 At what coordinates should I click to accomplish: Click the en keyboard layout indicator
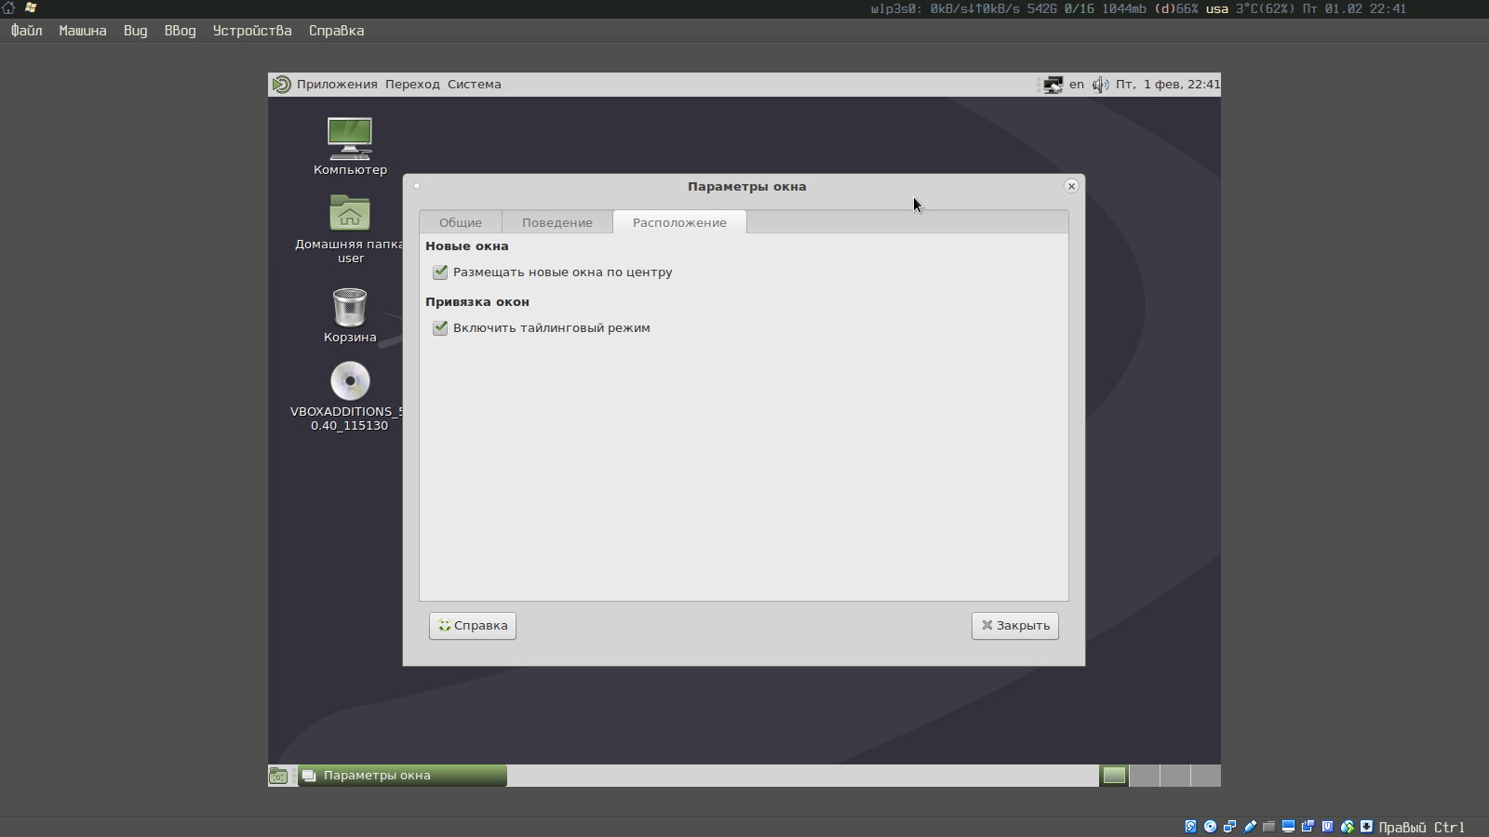[x=1077, y=85]
